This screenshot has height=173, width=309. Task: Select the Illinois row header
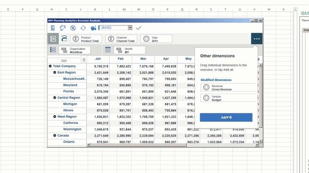[68, 110]
